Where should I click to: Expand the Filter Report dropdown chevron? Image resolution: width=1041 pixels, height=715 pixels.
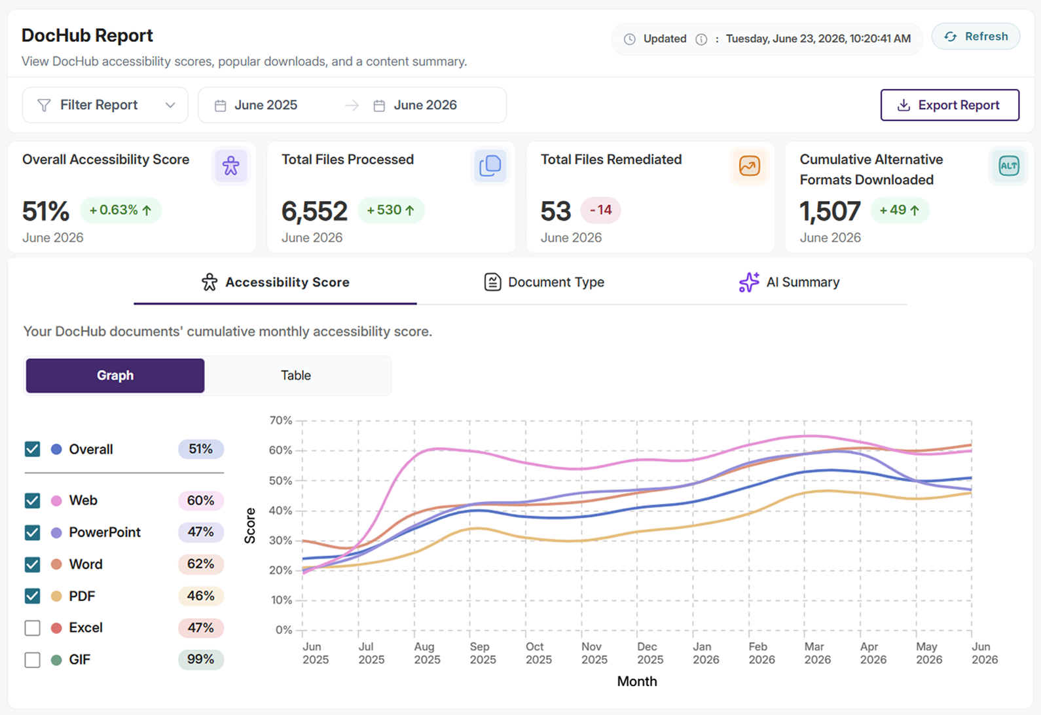(170, 105)
